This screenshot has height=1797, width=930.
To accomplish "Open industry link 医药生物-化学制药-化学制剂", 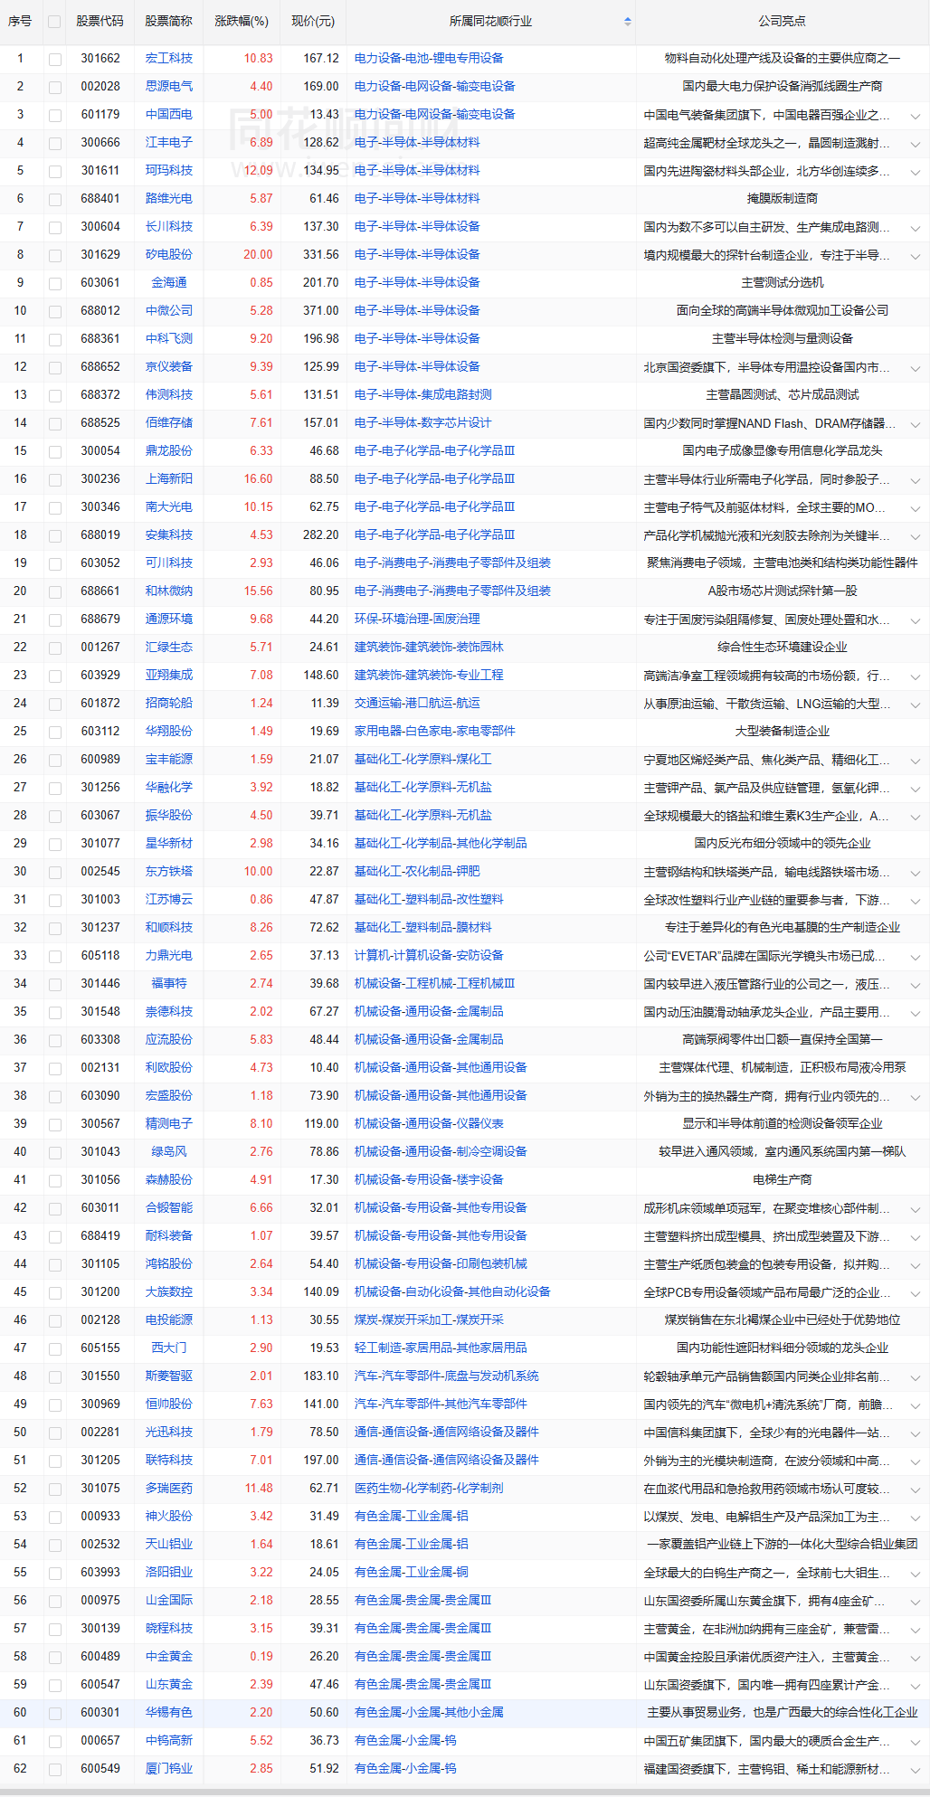I will 429,1489.
